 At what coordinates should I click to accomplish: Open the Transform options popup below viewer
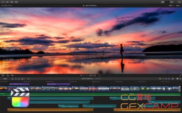(x=3, y=76)
